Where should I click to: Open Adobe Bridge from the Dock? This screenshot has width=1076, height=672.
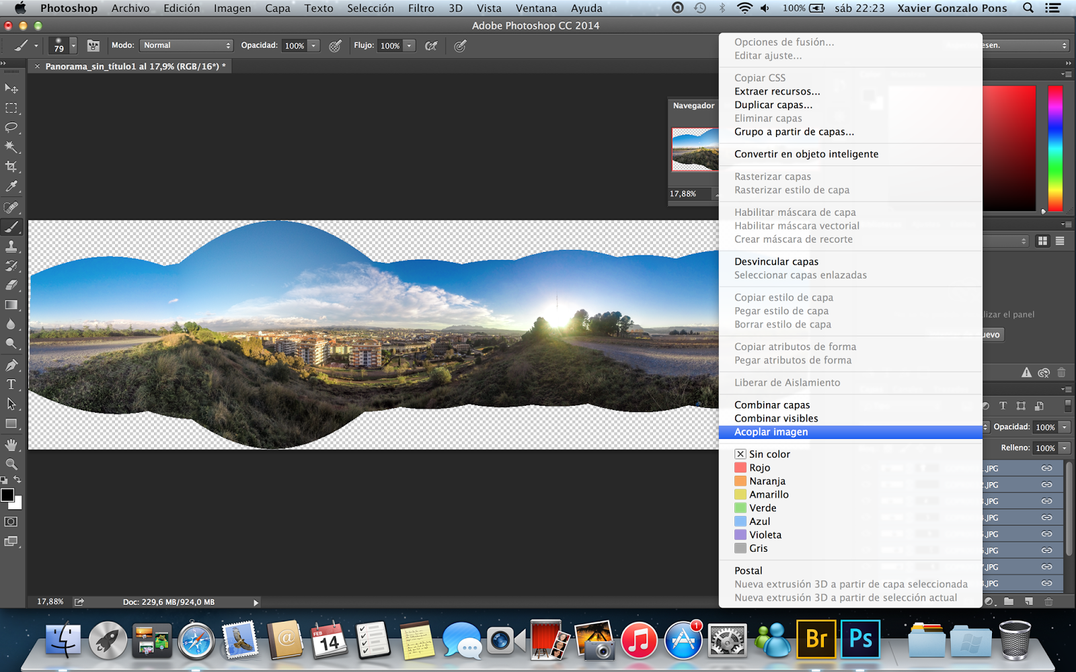click(816, 638)
